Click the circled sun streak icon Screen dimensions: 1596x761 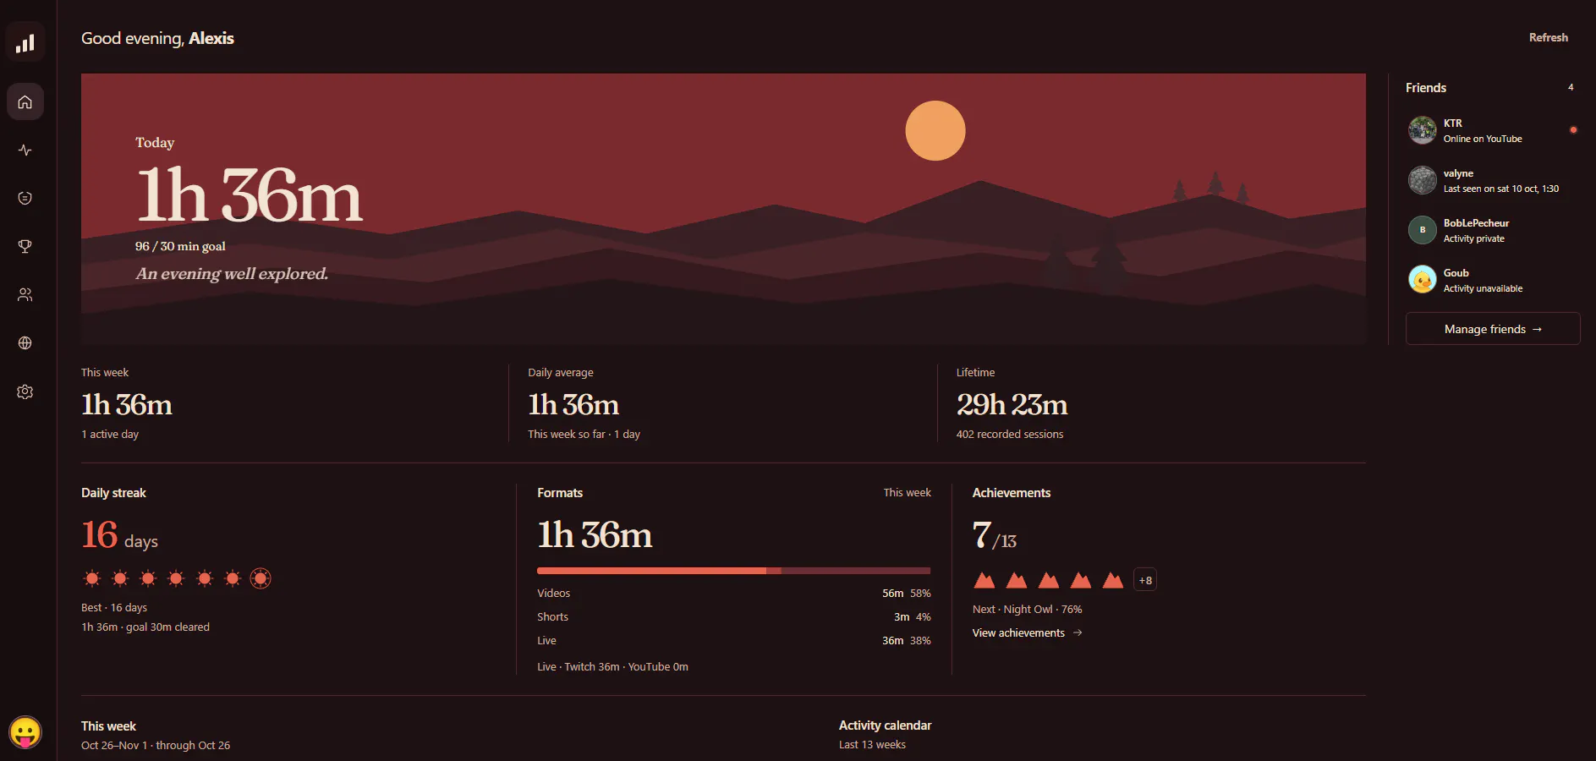[261, 578]
